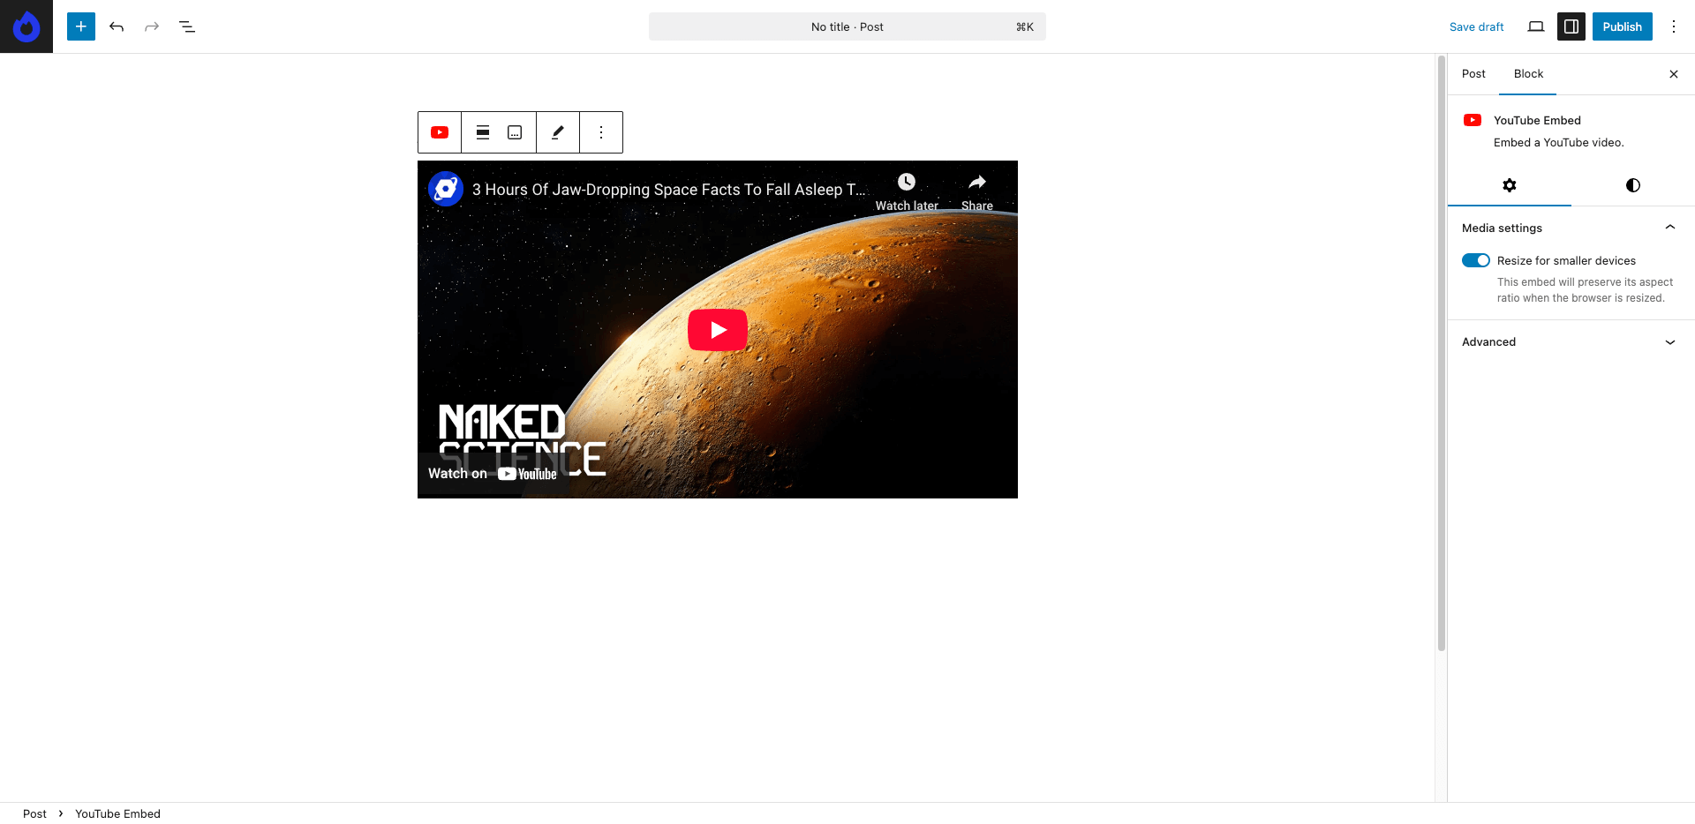This screenshot has width=1695, height=824.
Task: Click the red YouTube Embed sidebar icon
Action: click(1473, 120)
